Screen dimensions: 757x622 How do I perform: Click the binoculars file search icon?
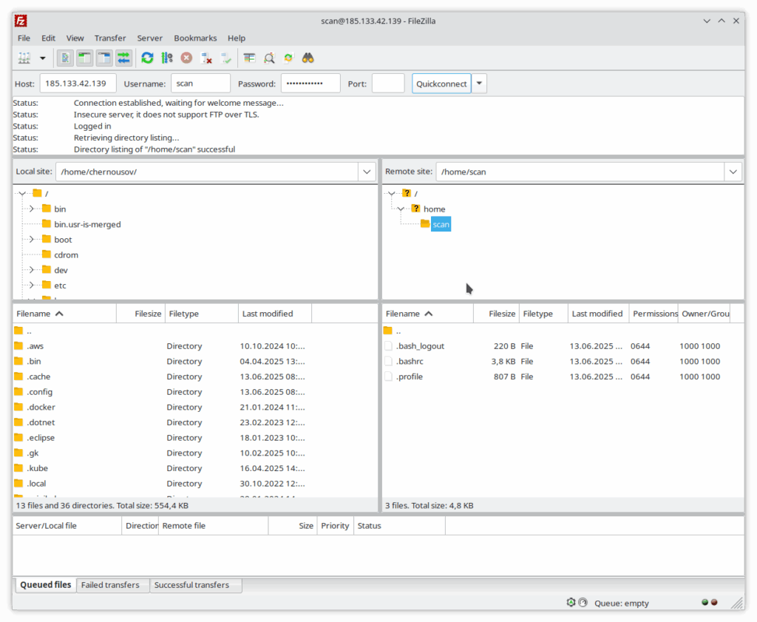[308, 58]
